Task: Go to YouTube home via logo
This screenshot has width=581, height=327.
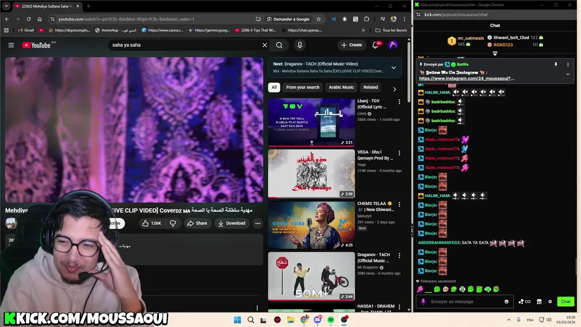Action: click(36, 45)
